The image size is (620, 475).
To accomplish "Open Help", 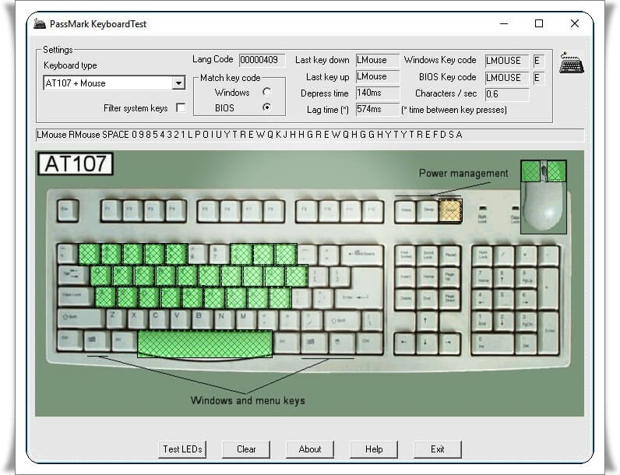I will click(374, 449).
